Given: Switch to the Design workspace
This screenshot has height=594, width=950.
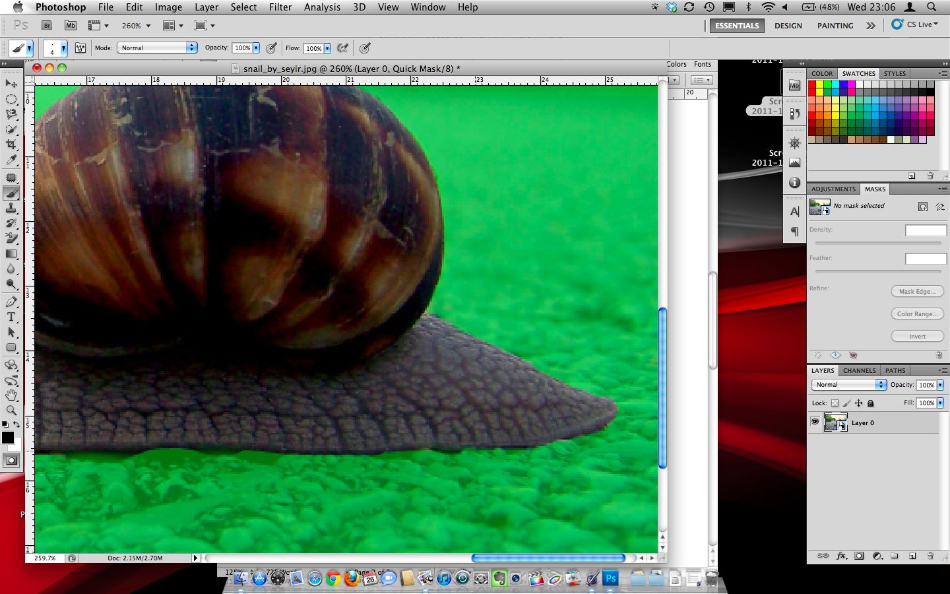Looking at the screenshot, I should [788, 26].
